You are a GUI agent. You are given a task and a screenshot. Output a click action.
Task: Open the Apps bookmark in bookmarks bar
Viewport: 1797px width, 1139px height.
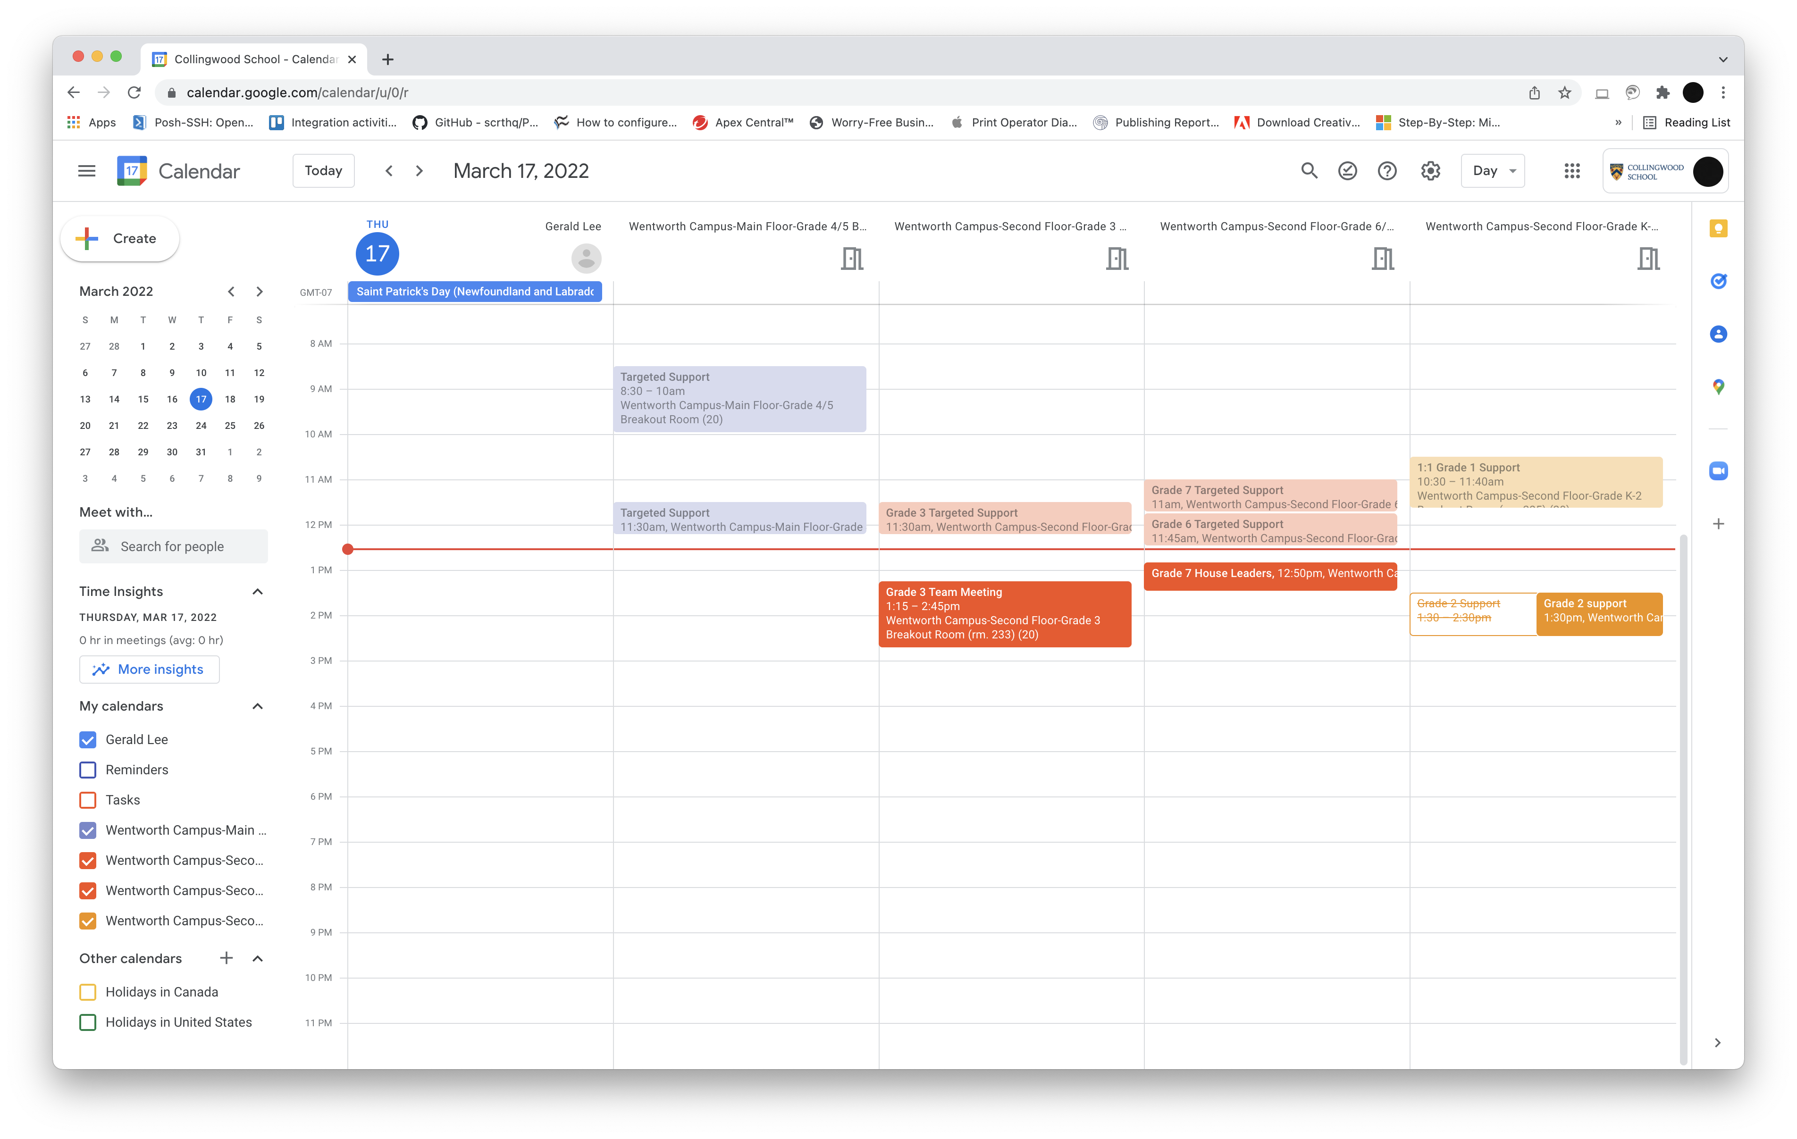[x=92, y=122]
